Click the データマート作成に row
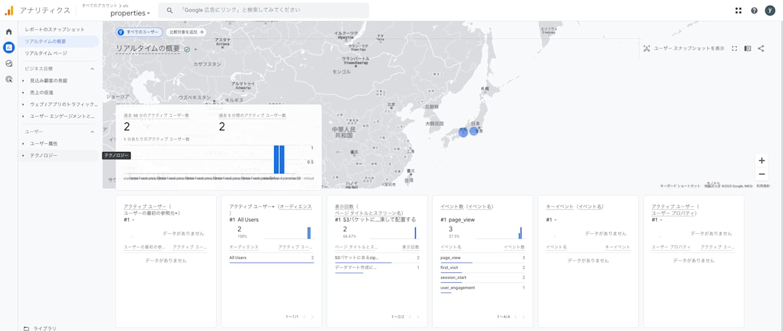 pos(377,268)
